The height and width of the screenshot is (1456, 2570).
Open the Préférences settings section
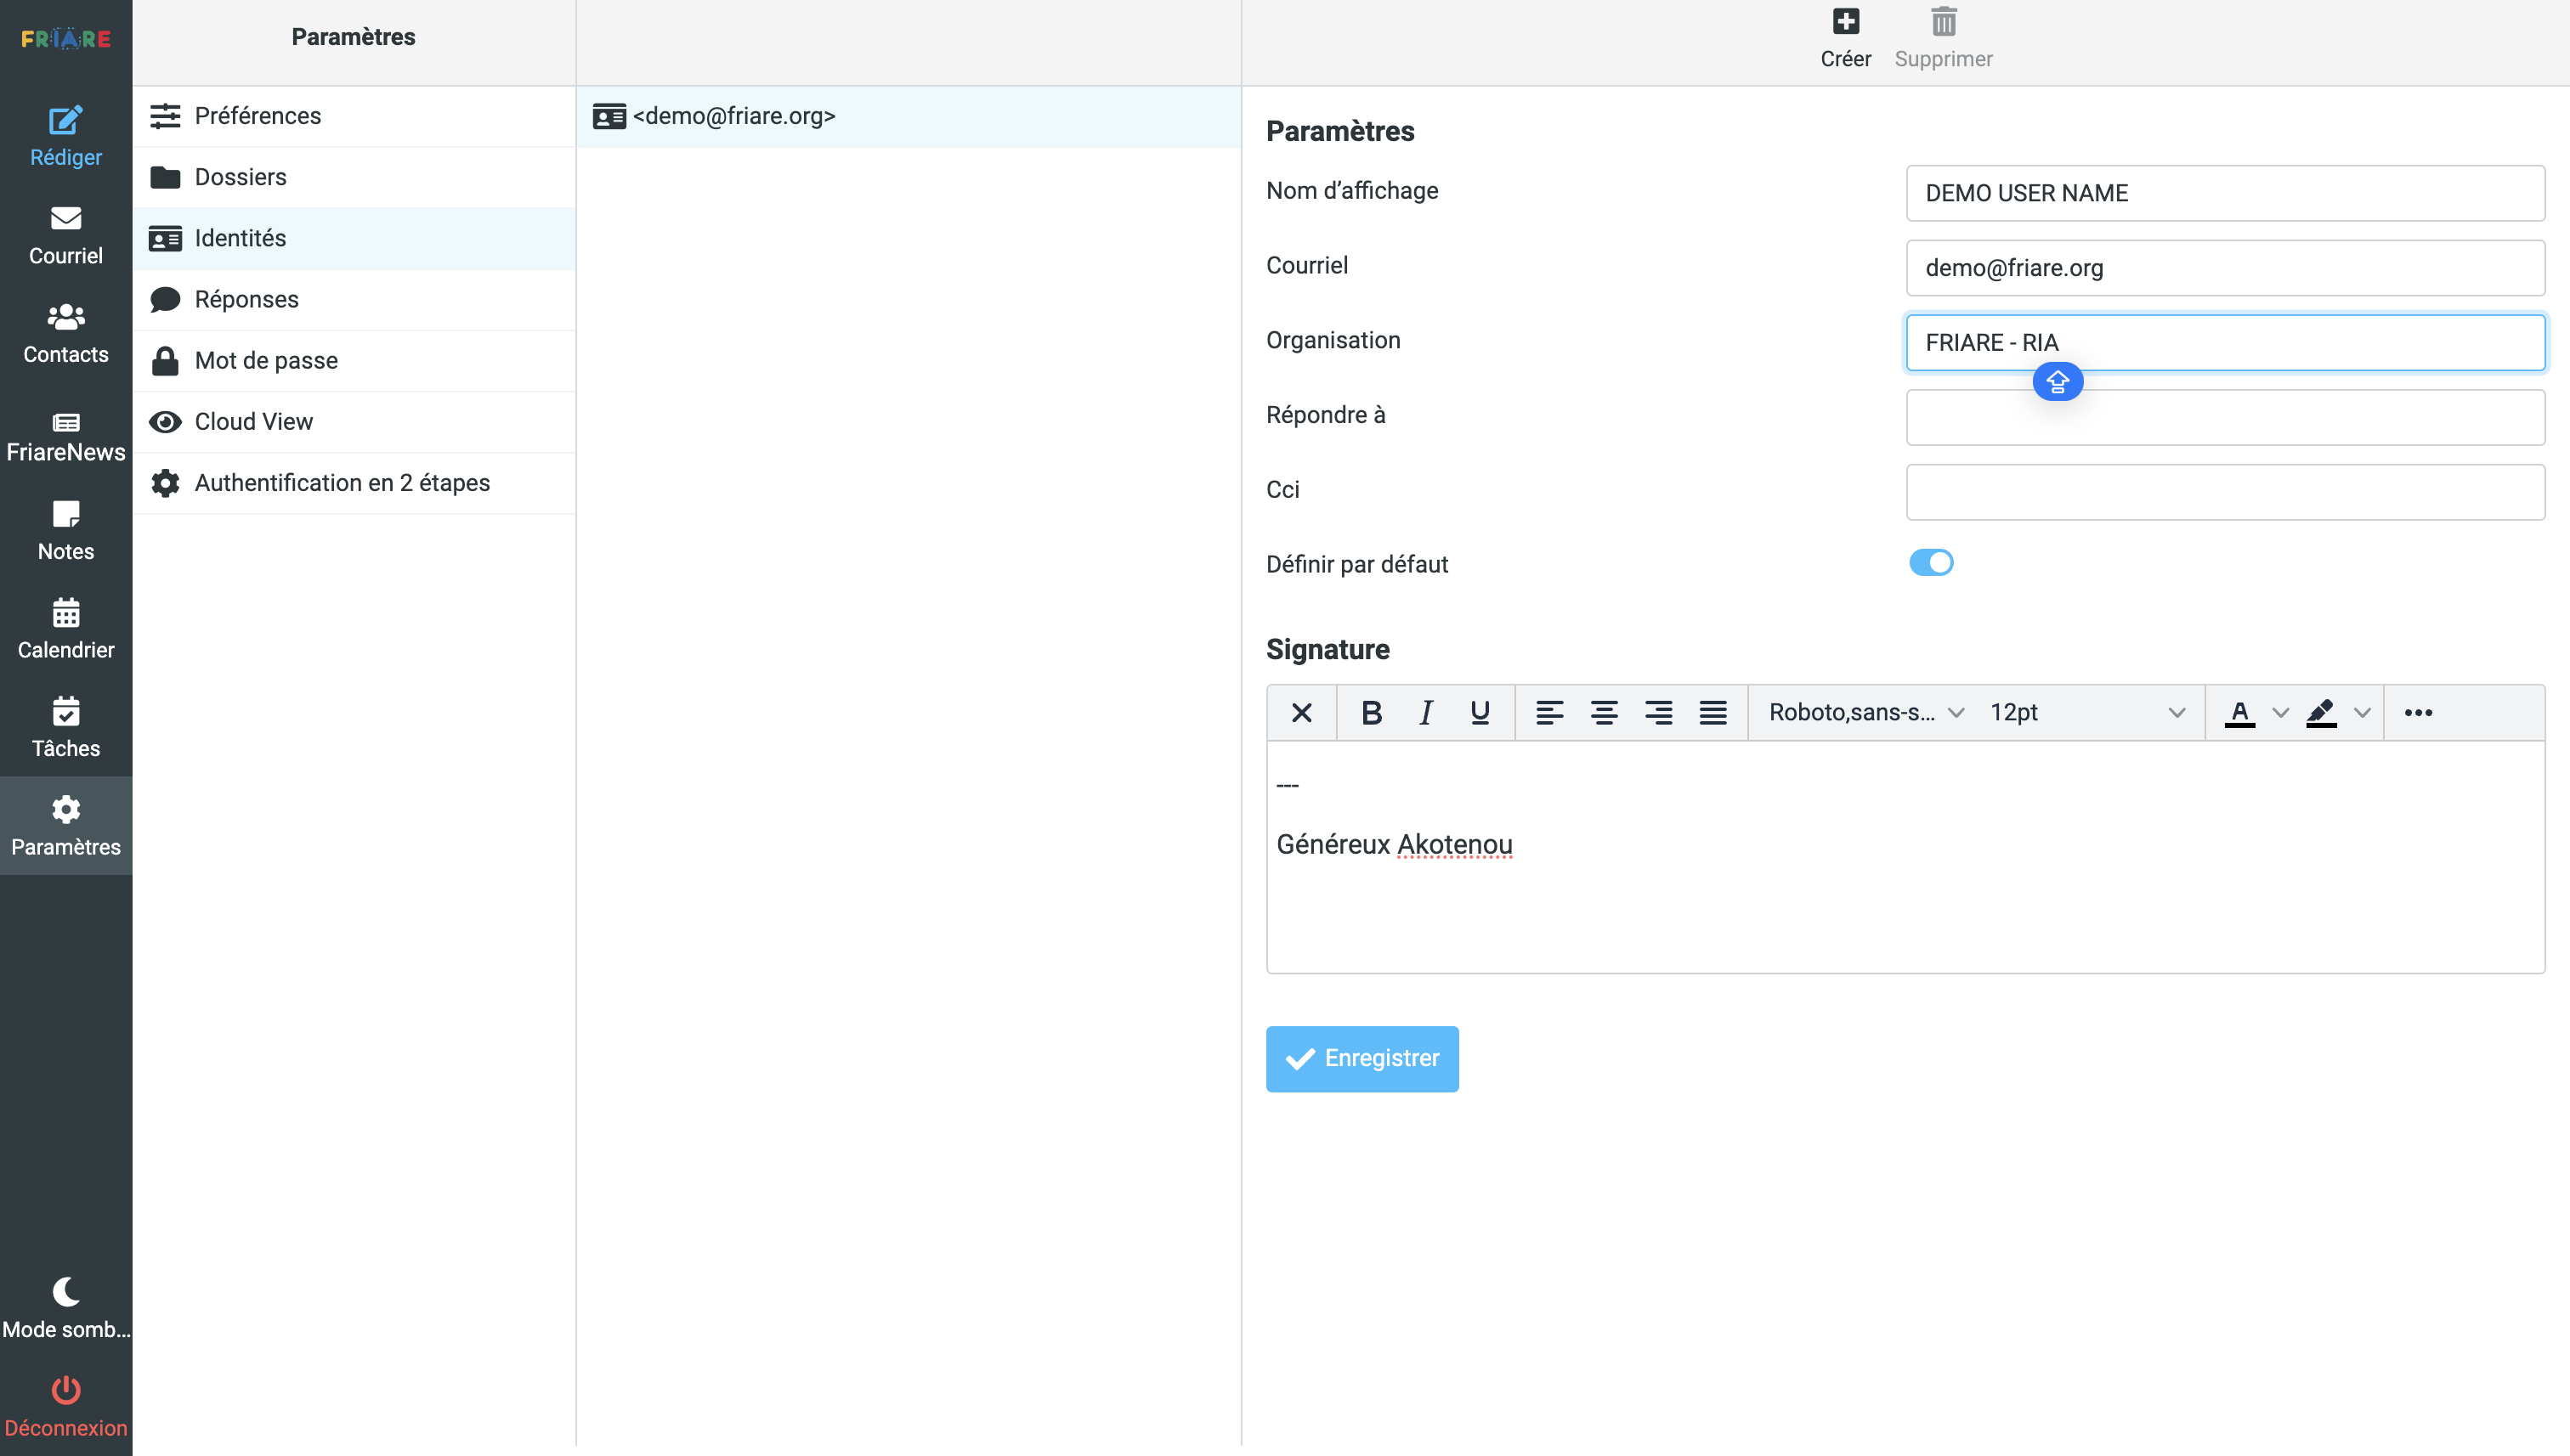tap(258, 116)
